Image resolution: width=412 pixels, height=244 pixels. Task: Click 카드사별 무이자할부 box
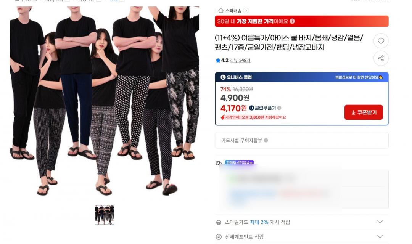(x=302, y=140)
